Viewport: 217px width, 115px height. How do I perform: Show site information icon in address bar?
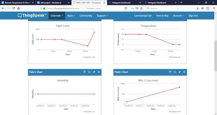pos(41,8)
